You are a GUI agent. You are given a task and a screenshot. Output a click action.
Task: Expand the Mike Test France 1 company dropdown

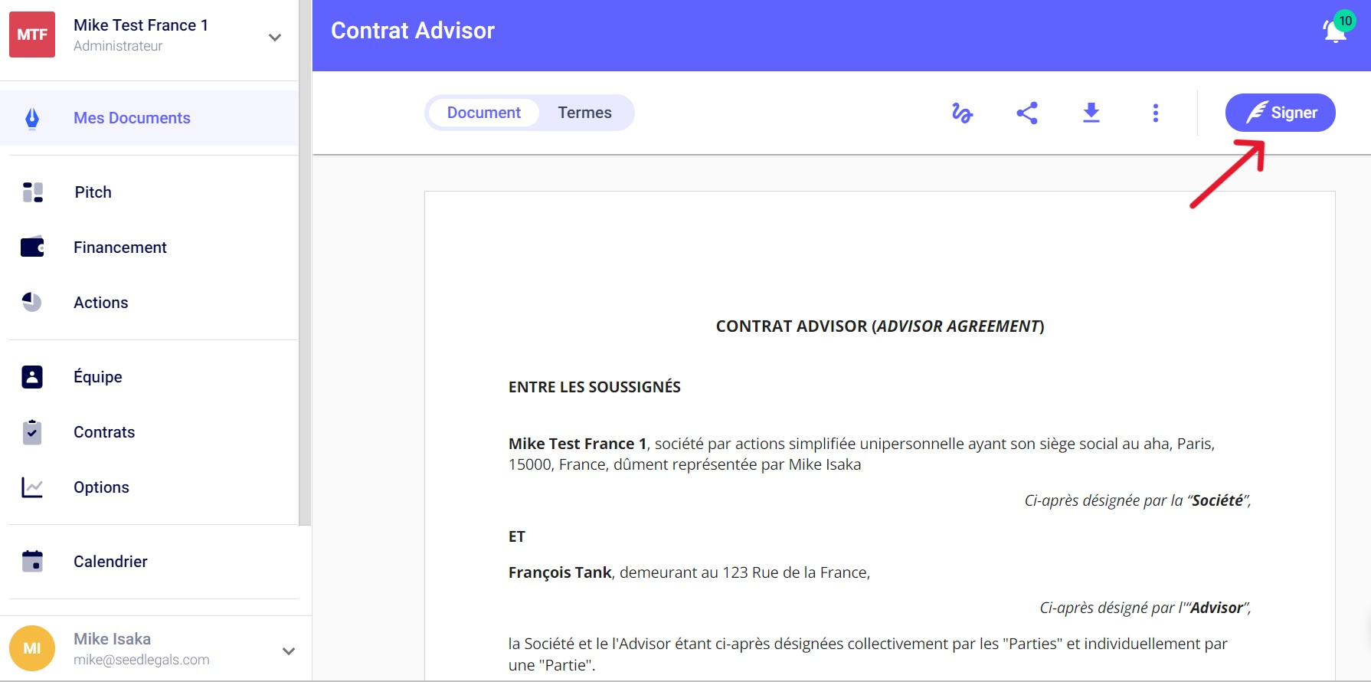point(275,37)
